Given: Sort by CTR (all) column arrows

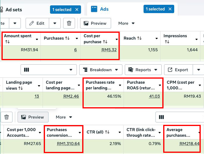Looking at the screenshot, I should pos(107,132).
